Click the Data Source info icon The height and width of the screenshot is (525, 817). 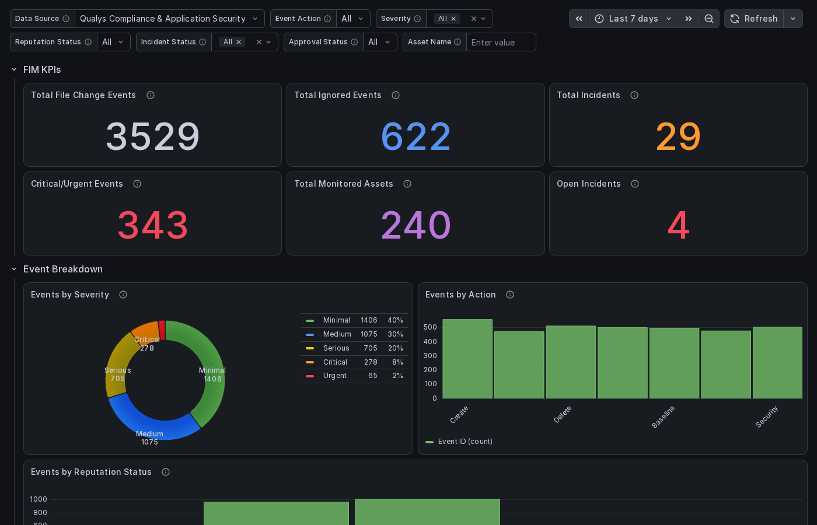[66, 19]
